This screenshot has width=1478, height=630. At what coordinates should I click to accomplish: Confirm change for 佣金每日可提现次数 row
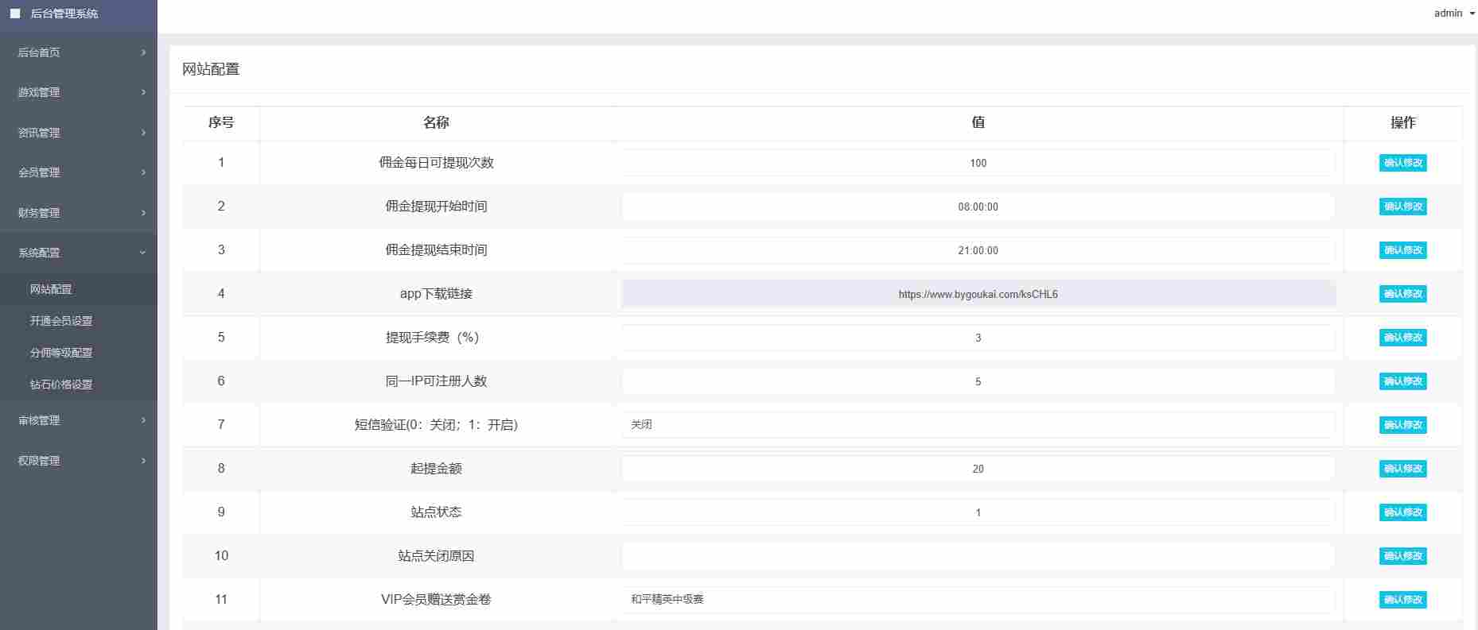1402,163
